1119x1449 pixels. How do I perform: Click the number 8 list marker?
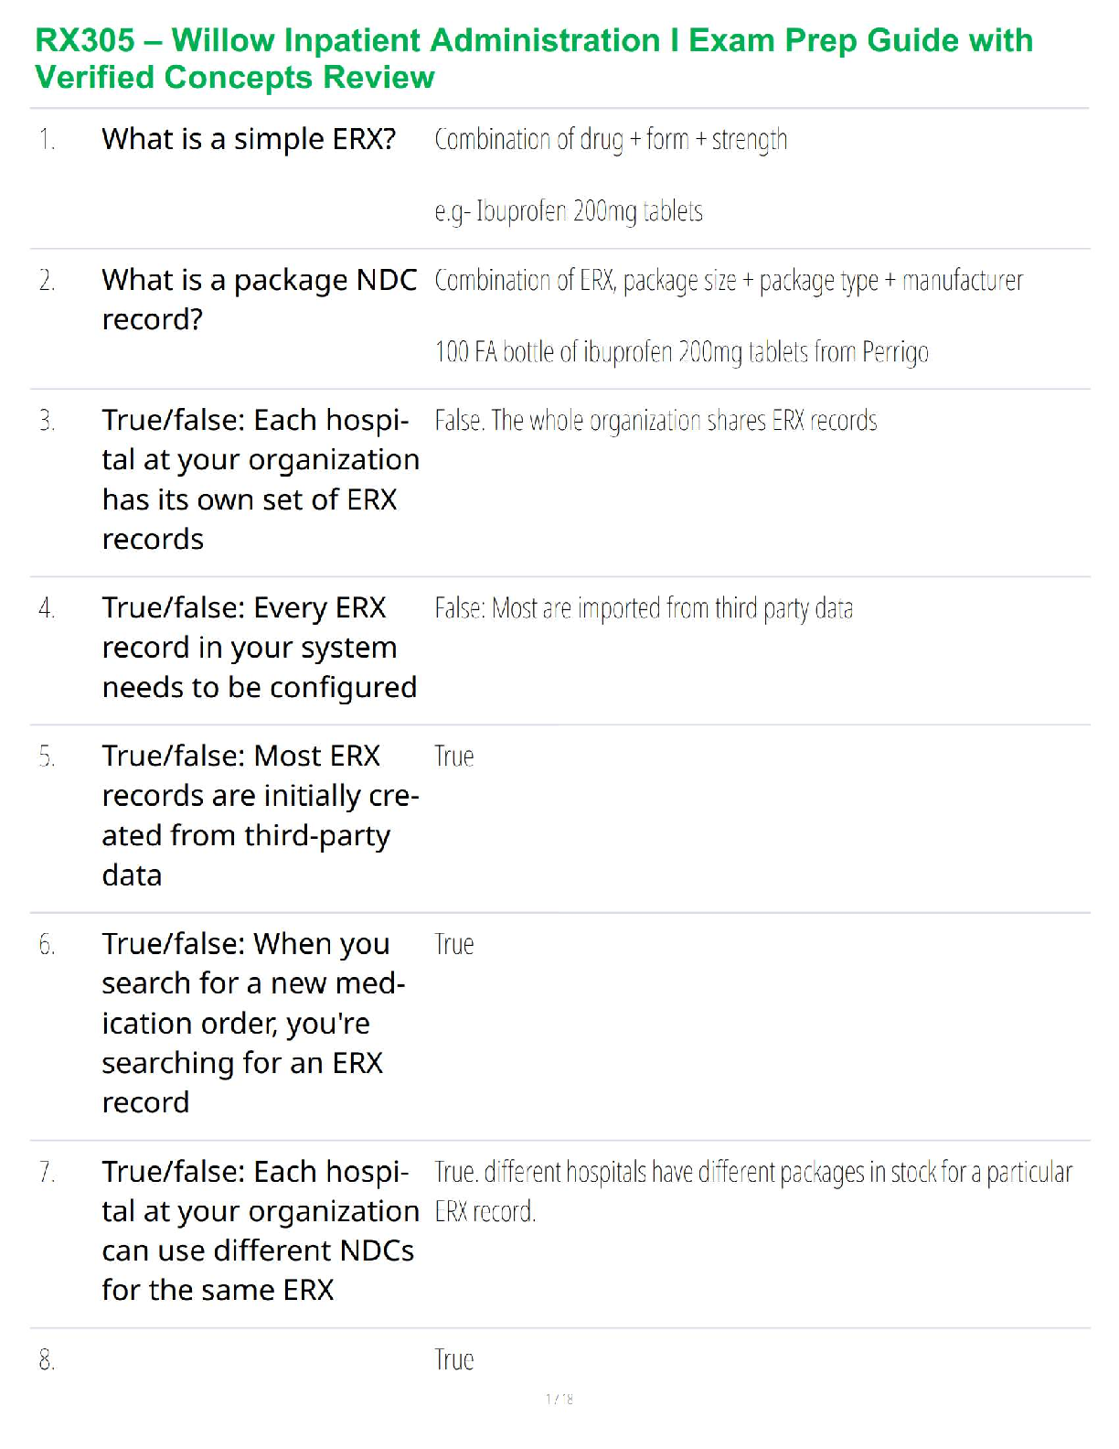47,1360
